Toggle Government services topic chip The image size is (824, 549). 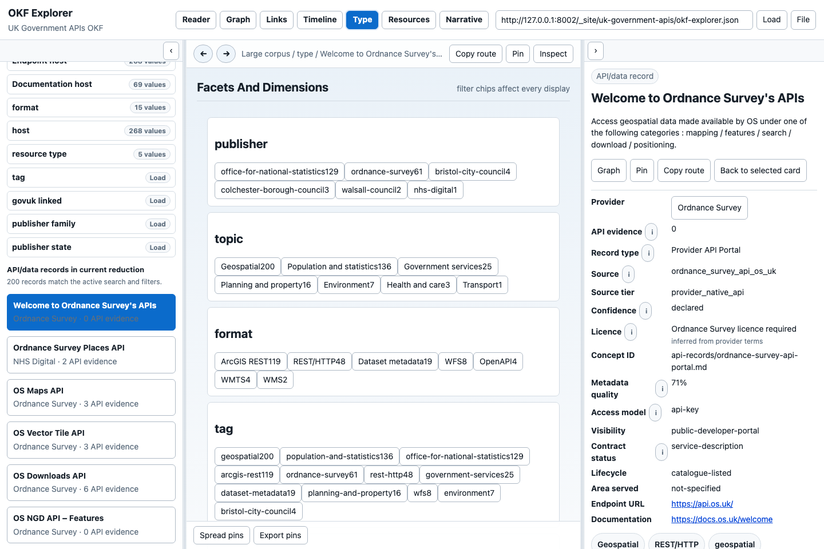point(448,266)
